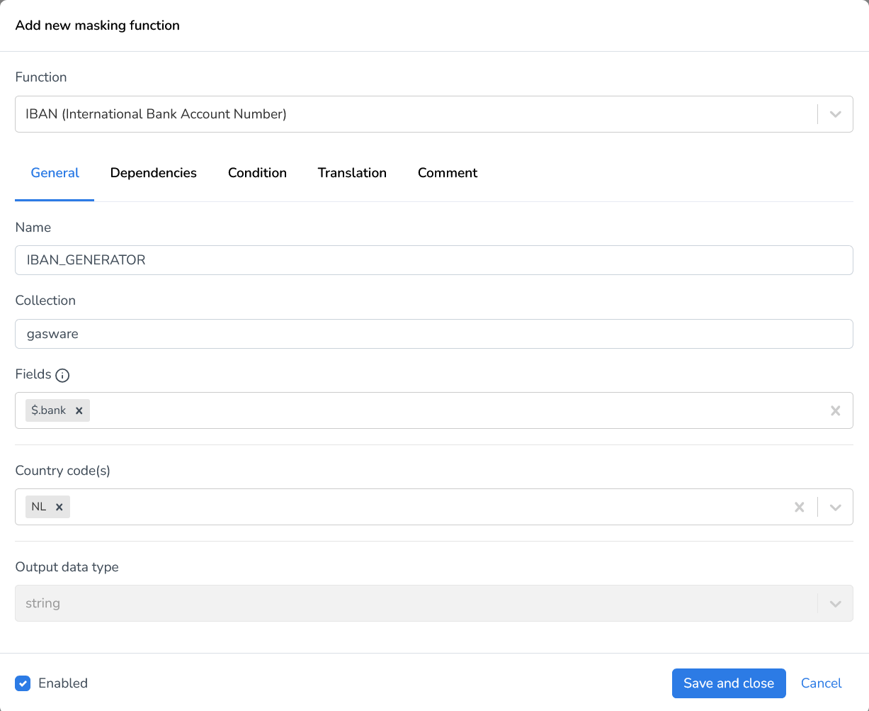Open the Comment tab
Image resolution: width=869 pixels, height=711 pixels.
pyautogui.click(x=448, y=173)
